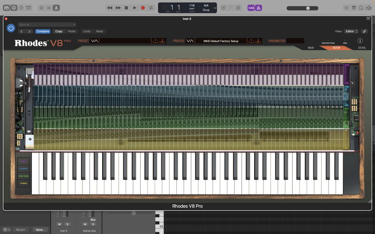Toggle the Replace mode icon
The image size is (375, 234).
coord(224,8)
